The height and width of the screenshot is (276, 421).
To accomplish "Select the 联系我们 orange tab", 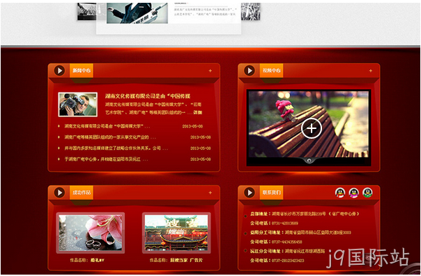I will pyautogui.click(x=271, y=192).
